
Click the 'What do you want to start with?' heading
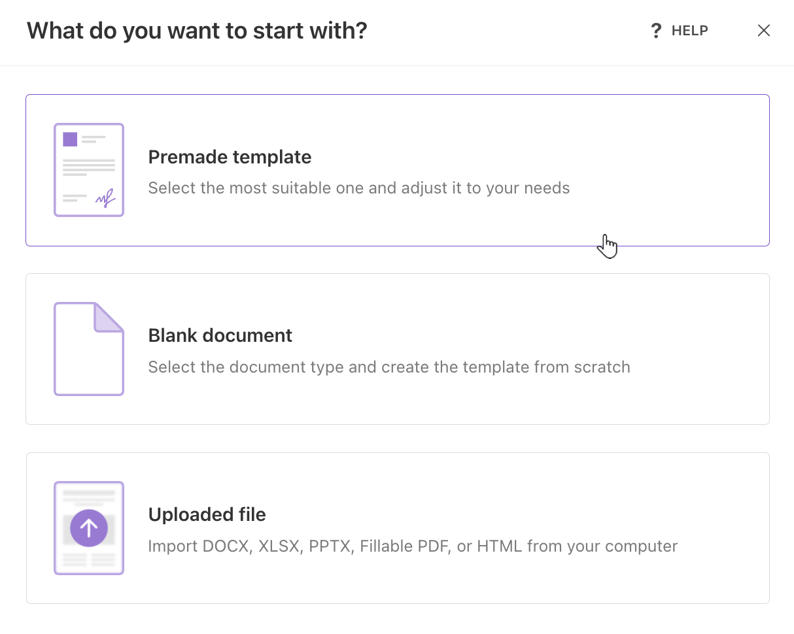[x=197, y=30]
